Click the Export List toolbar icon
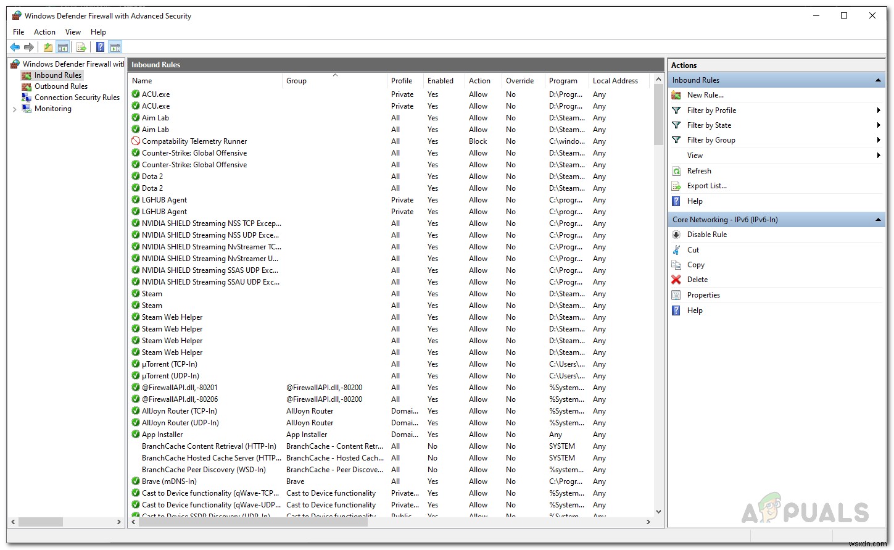Image resolution: width=894 pixels, height=550 pixels. (81, 47)
